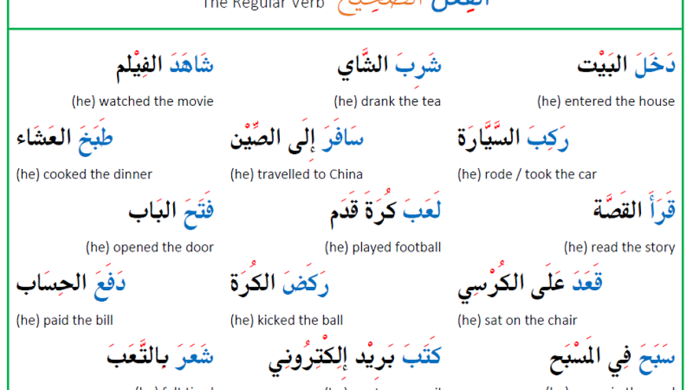The image size is (693, 390).
Task: Click the "(he) paid the bill" text
Action: coord(64,321)
